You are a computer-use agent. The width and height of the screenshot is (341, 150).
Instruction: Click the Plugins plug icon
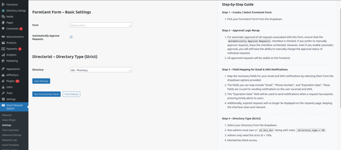tap(3, 81)
